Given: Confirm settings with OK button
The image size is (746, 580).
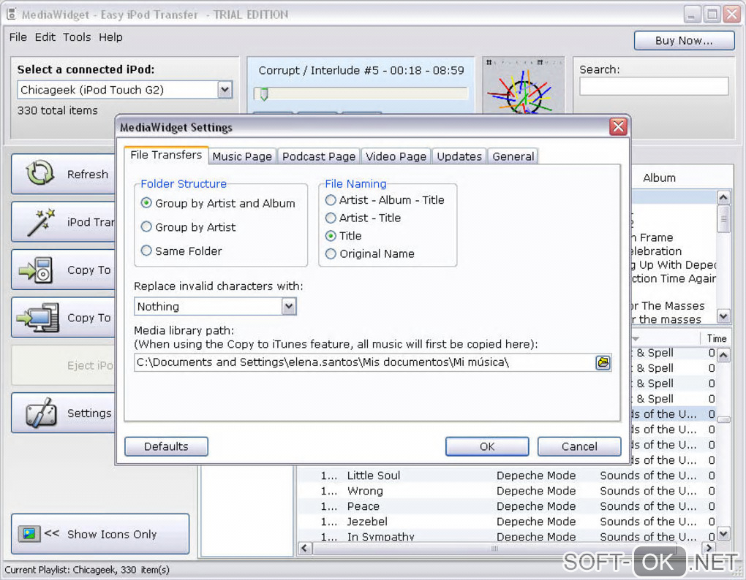Looking at the screenshot, I should coord(486,446).
